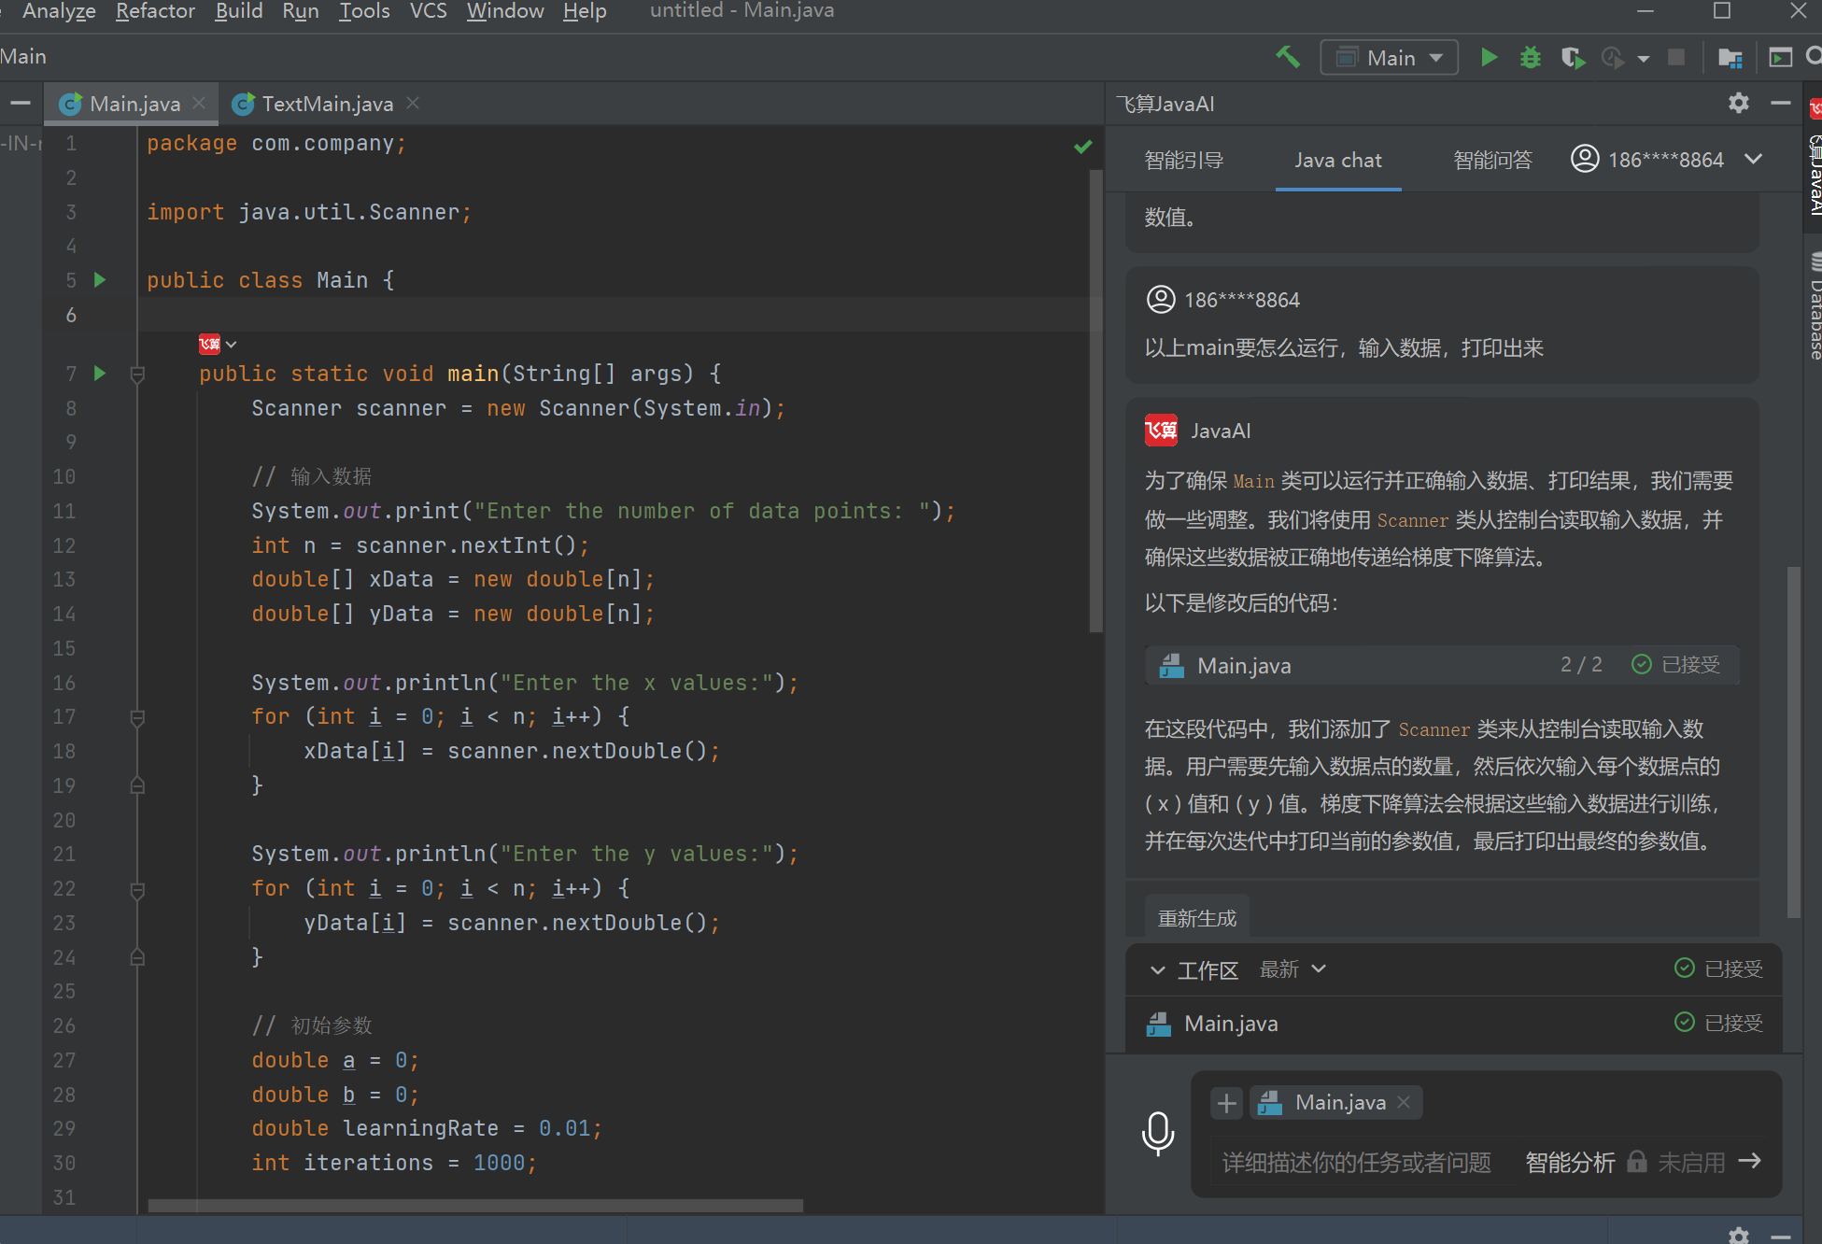Open the Main.java code card in the AI reply
1822x1244 pixels.
[x=1442, y=665]
